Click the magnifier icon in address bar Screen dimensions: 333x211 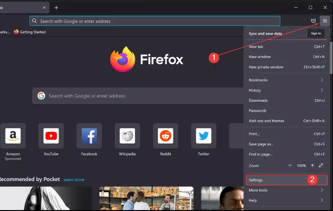click(34, 21)
